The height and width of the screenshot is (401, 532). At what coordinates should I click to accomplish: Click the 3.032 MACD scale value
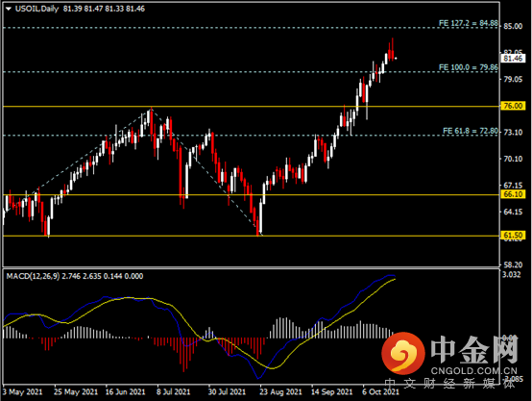[511, 275]
